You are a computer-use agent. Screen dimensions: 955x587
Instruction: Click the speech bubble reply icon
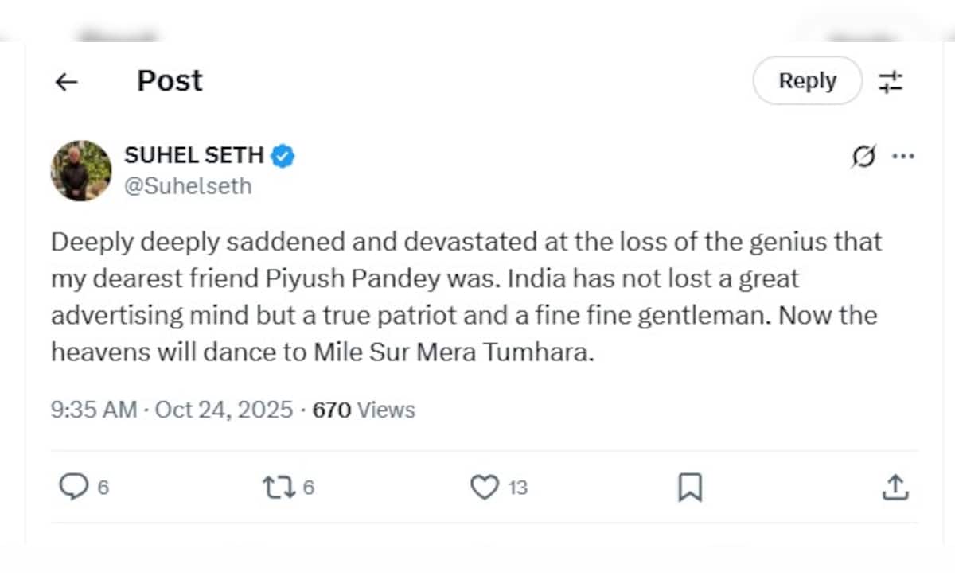tap(73, 487)
